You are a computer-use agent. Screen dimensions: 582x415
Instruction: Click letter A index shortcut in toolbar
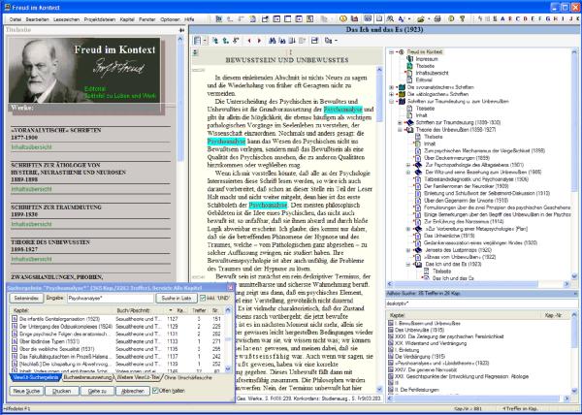click(x=502, y=18)
